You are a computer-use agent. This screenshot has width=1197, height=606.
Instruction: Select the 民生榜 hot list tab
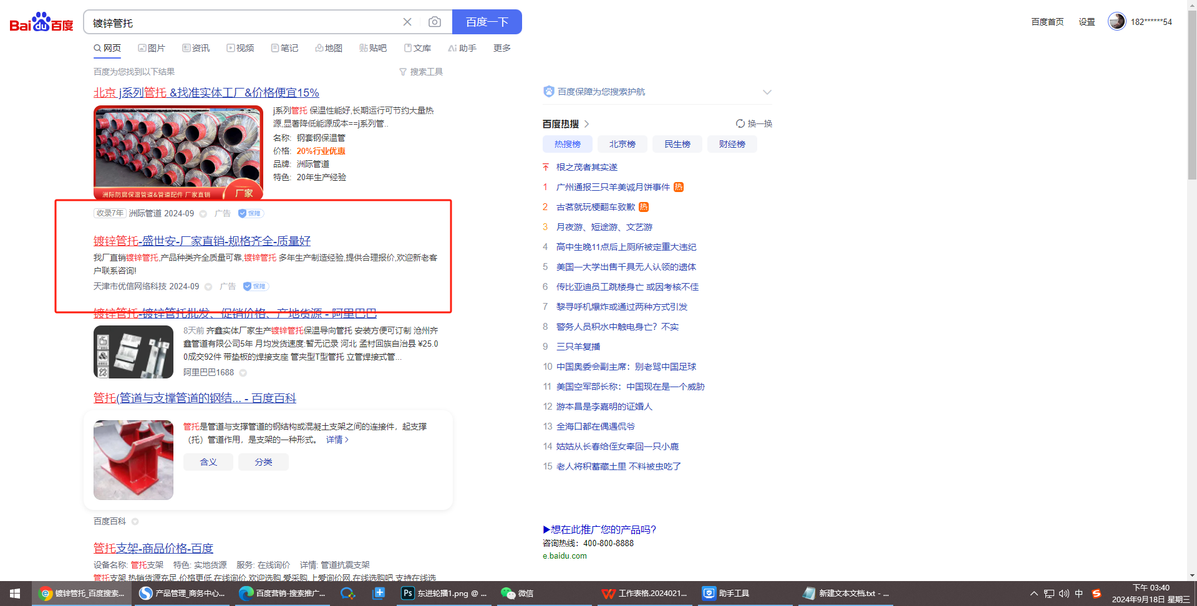pos(677,144)
